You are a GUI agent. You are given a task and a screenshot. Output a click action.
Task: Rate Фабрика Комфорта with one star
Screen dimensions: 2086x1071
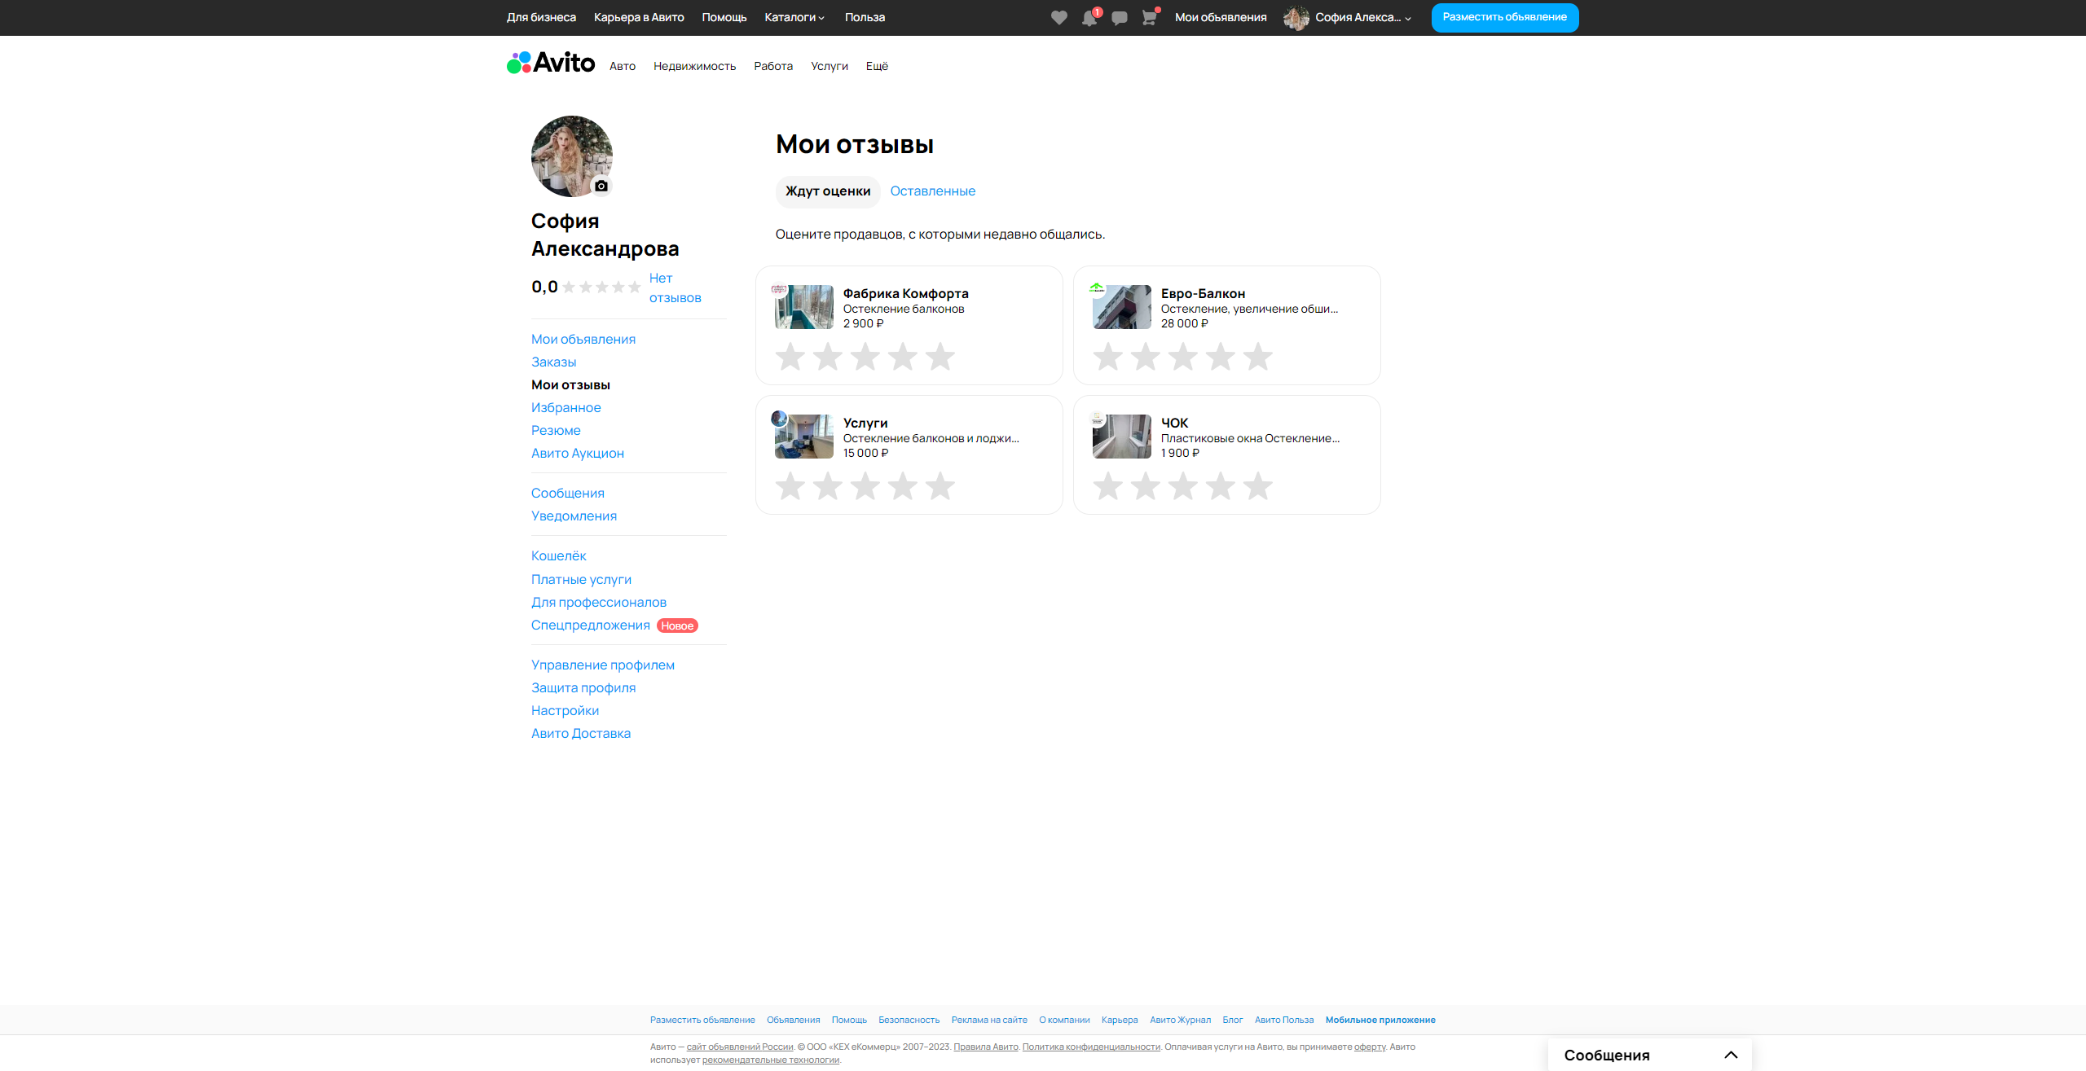click(790, 357)
